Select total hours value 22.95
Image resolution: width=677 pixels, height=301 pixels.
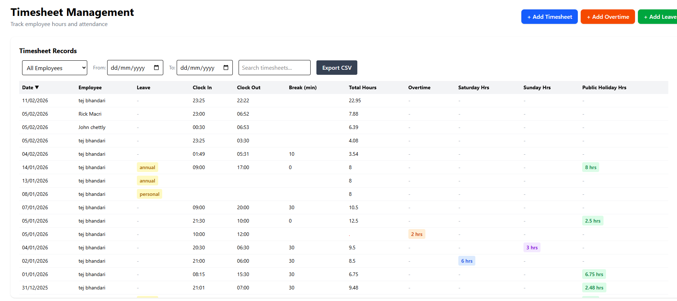[x=355, y=100]
